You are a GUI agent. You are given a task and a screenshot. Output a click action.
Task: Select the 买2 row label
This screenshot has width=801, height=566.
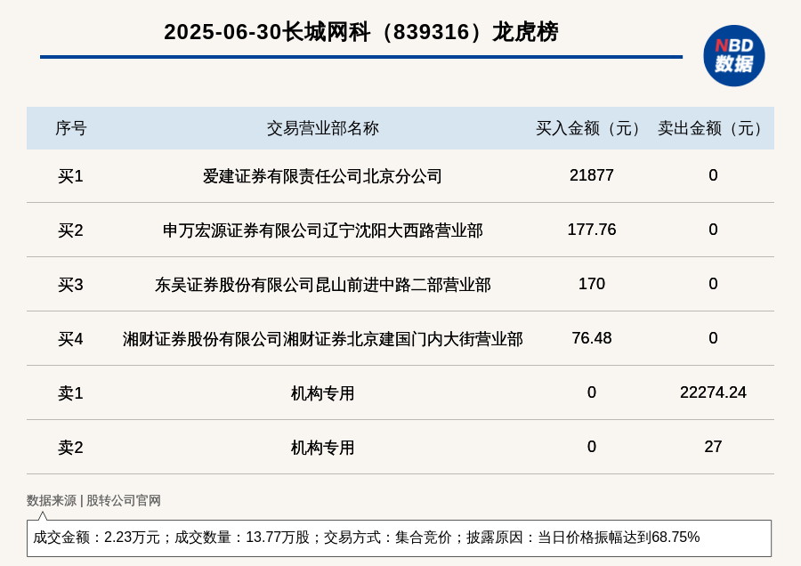pos(70,230)
